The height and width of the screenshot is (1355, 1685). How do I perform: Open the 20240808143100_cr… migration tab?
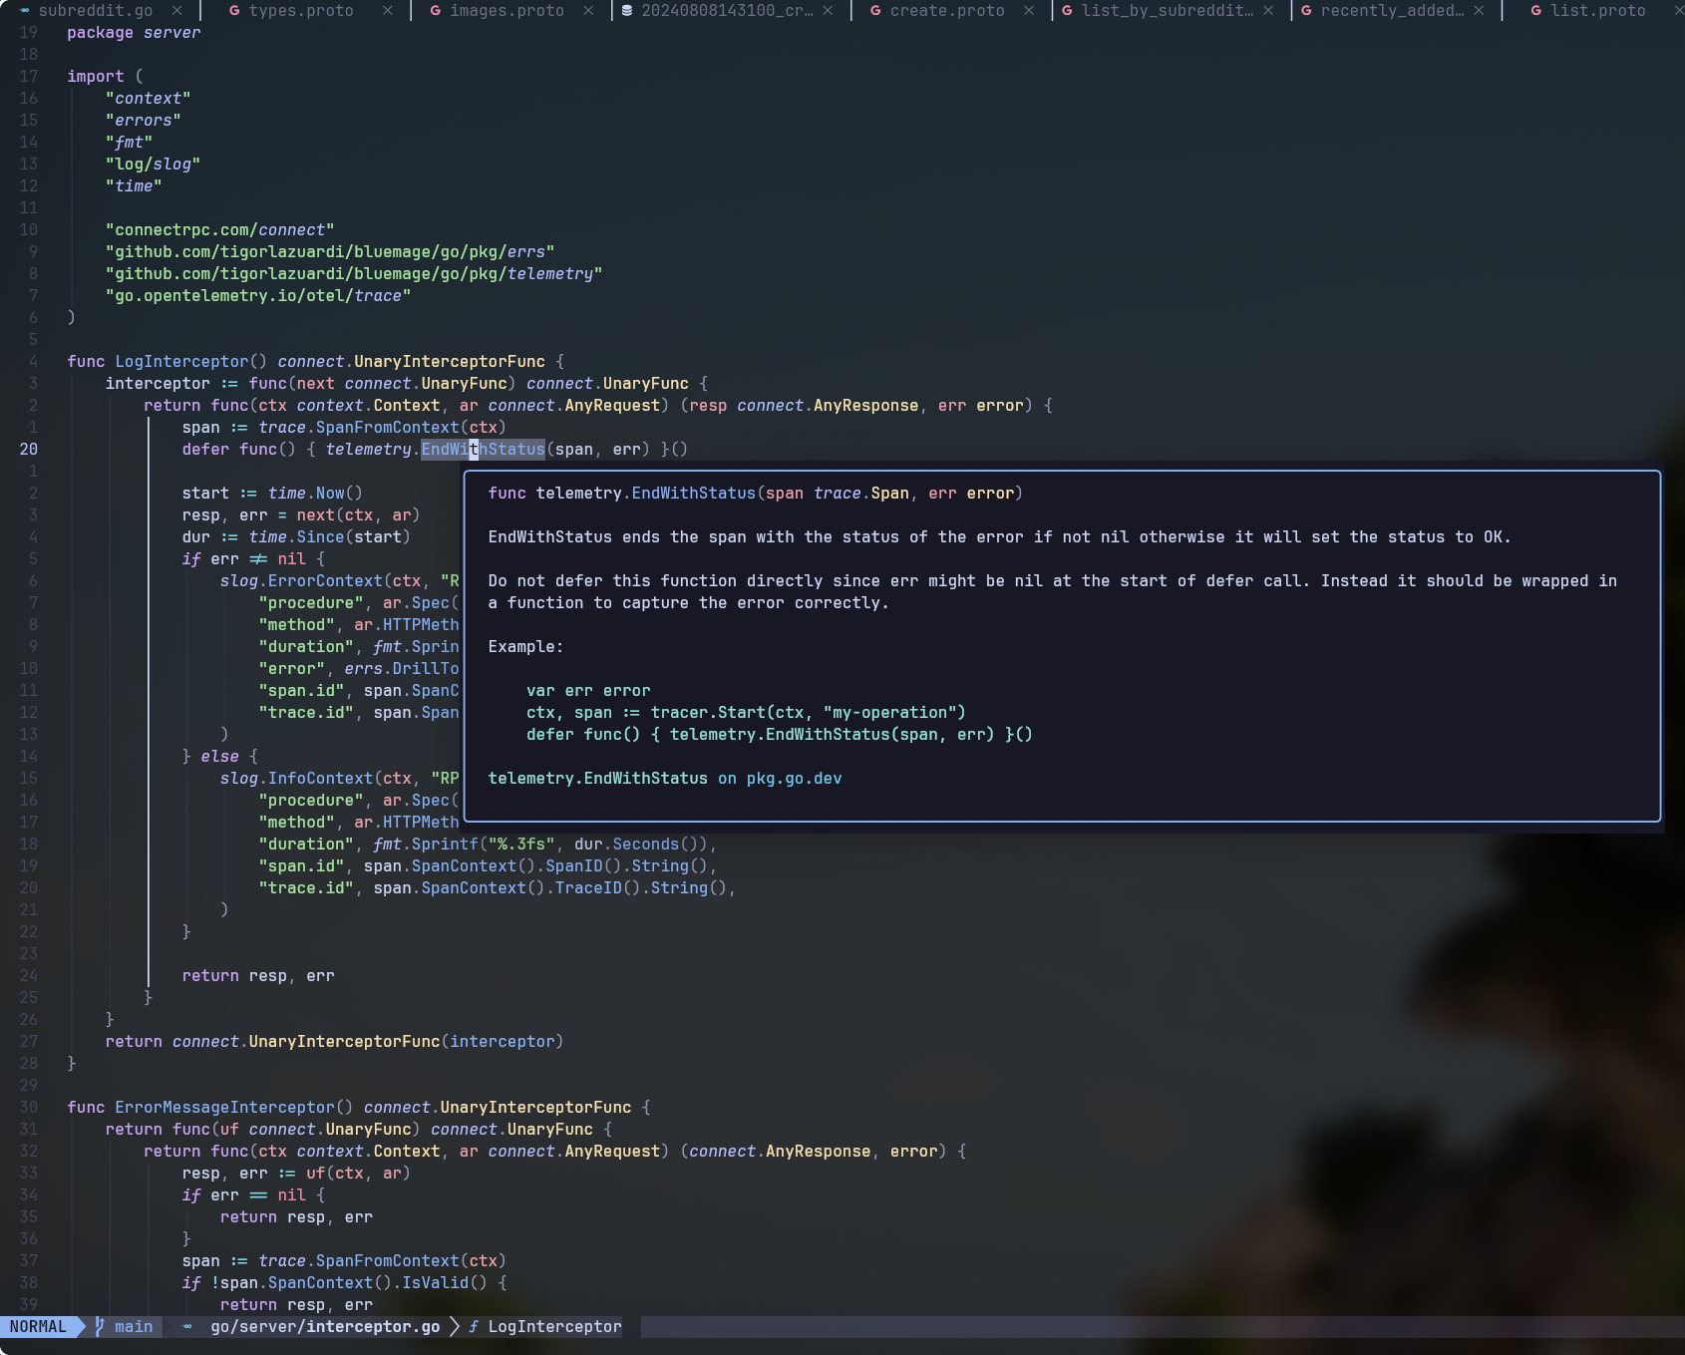pyautogui.click(x=727, y=10)
